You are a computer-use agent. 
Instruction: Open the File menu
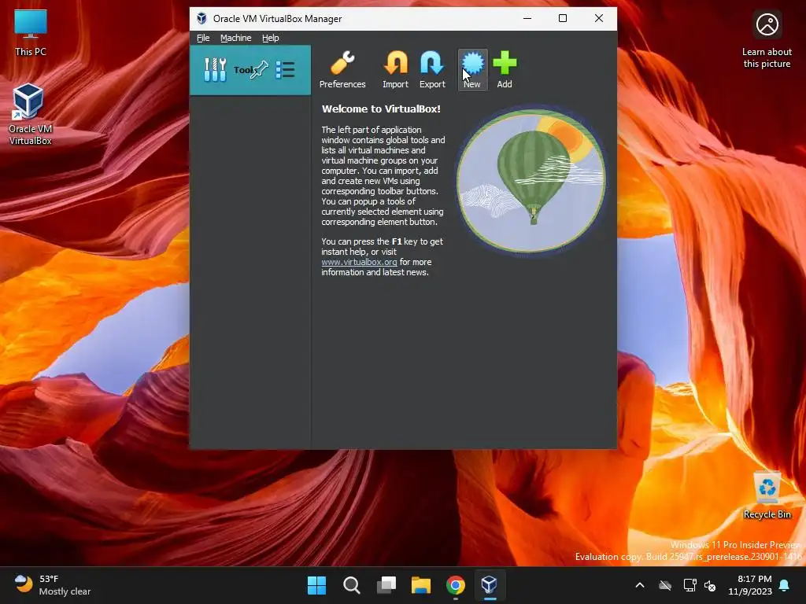tap(203, 38)
